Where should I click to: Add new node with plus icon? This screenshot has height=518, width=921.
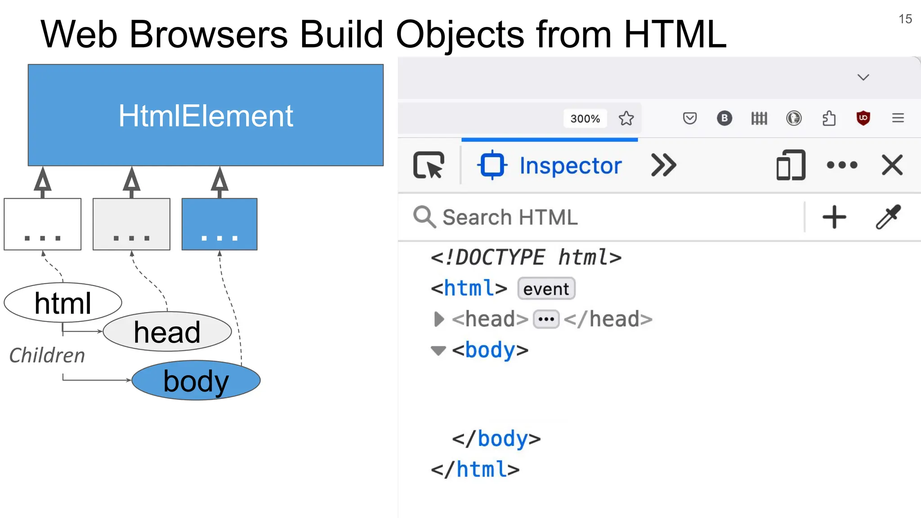pos(834,217)
